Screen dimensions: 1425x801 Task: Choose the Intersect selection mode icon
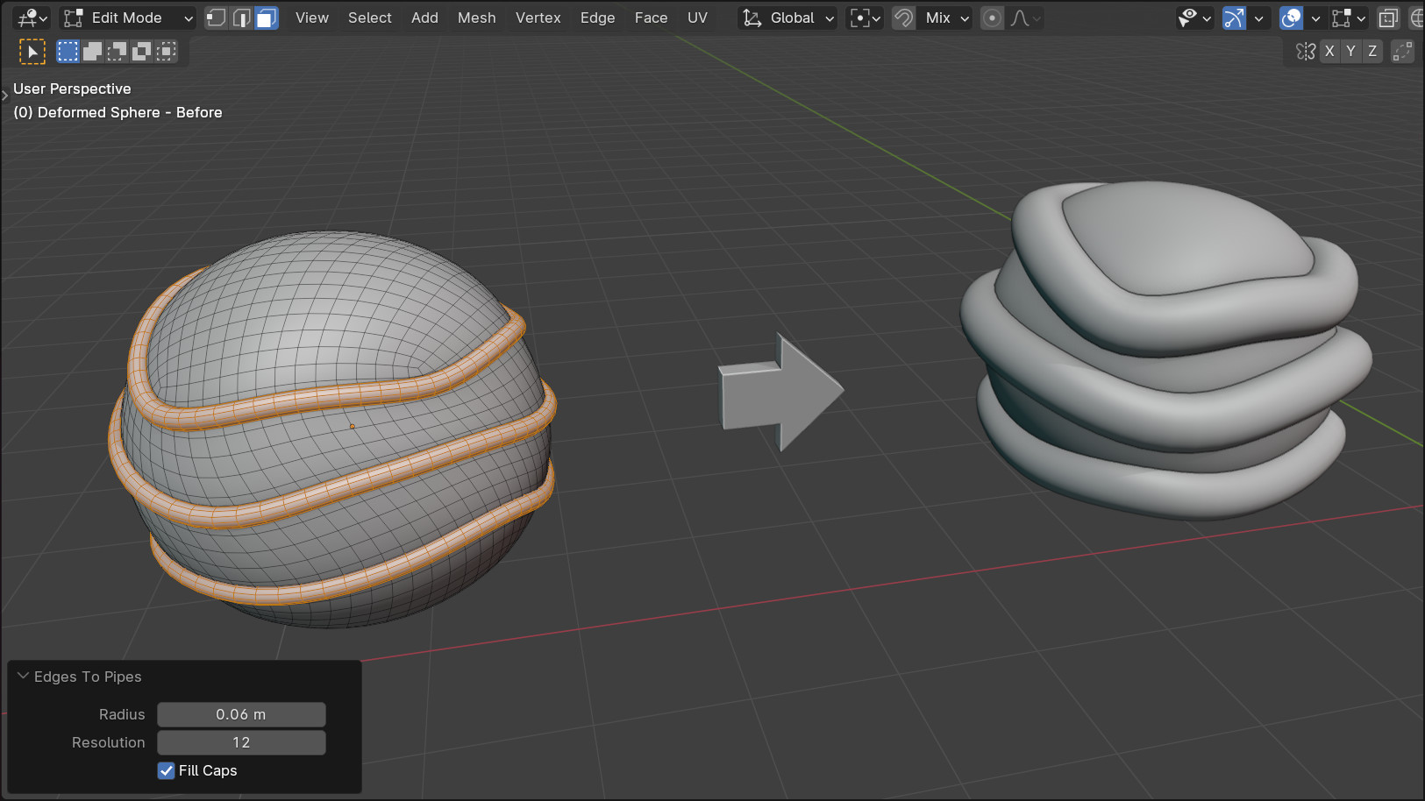[166, 52]
